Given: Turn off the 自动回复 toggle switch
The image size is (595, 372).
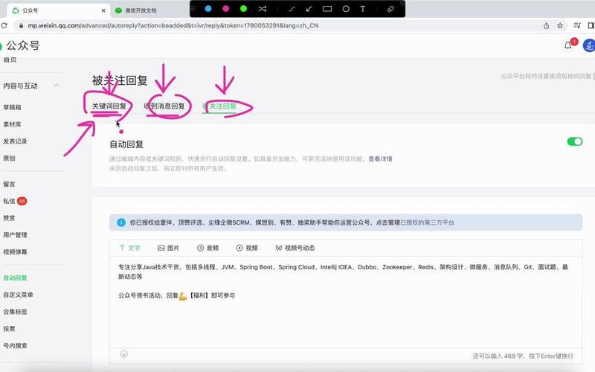Looking at the screenshot, I should coord(574,141).
